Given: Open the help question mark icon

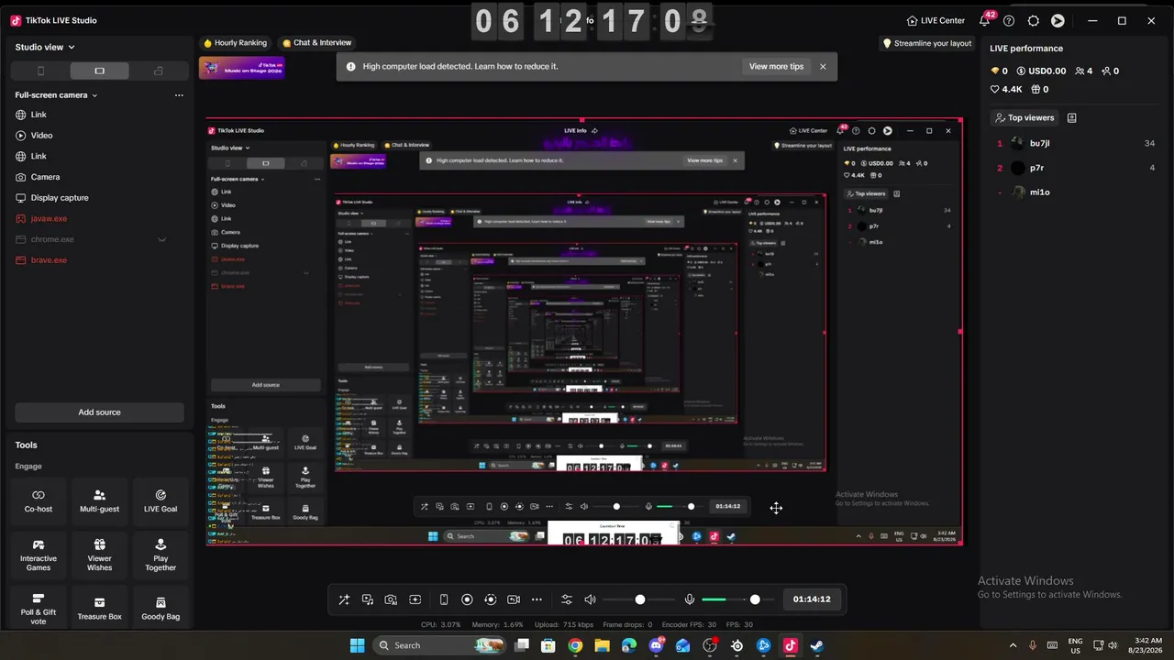Looking at the screenshot, I should [x=1009, y=20].
